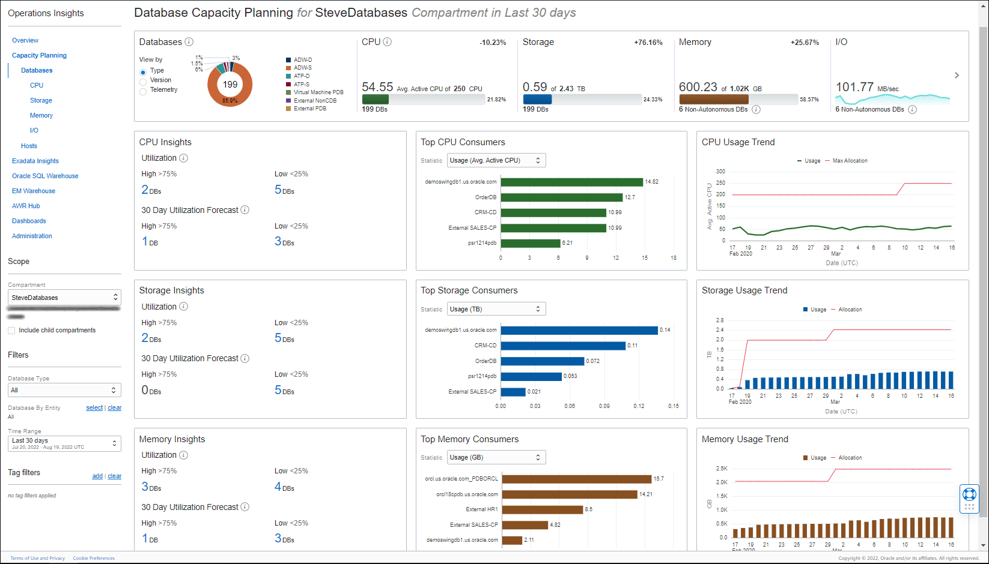
Task: Go to EM Warehouse
Action: [34, 191]
